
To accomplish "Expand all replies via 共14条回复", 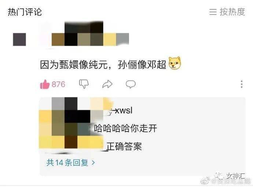I will [x=70, y=162].
